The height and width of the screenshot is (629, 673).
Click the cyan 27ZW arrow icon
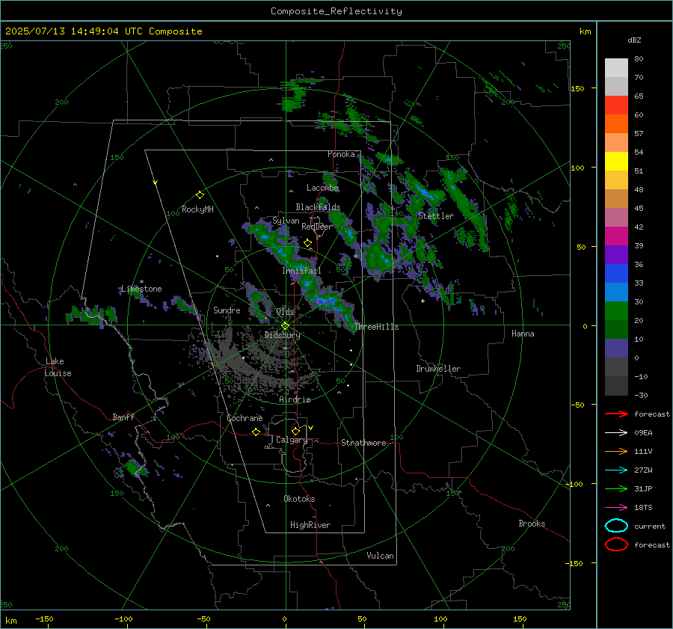coord(616,470)
